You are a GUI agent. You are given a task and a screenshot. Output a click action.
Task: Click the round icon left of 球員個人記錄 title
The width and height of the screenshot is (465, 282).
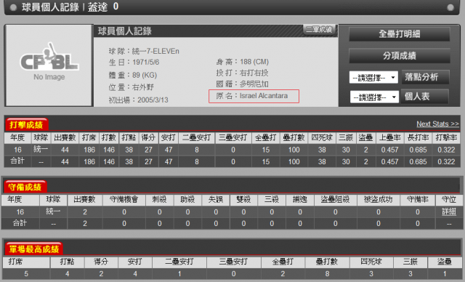tap(13, 7)
